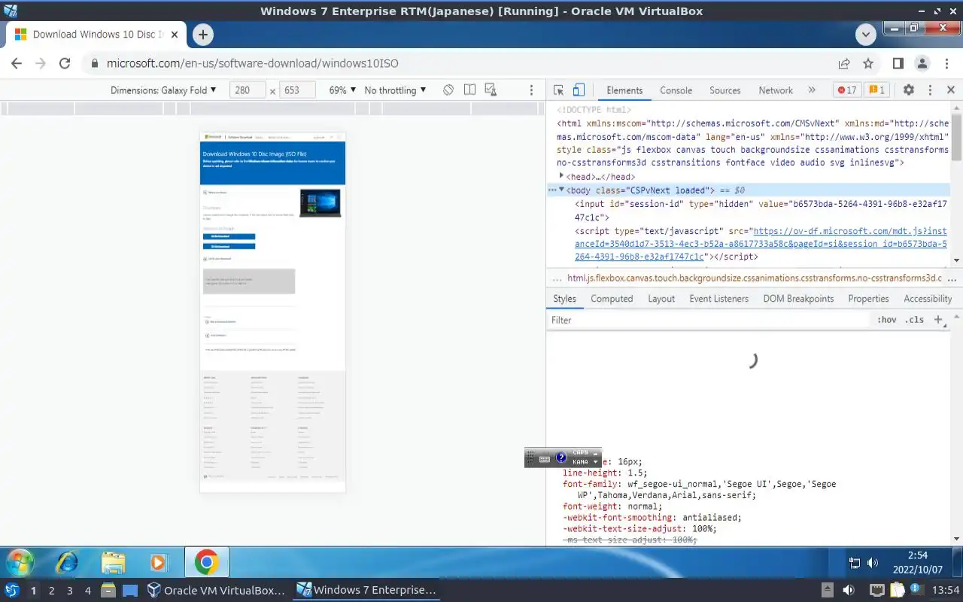Open IME language bar help icon
The image size is (963, 602).
click(x=561, y=458)
